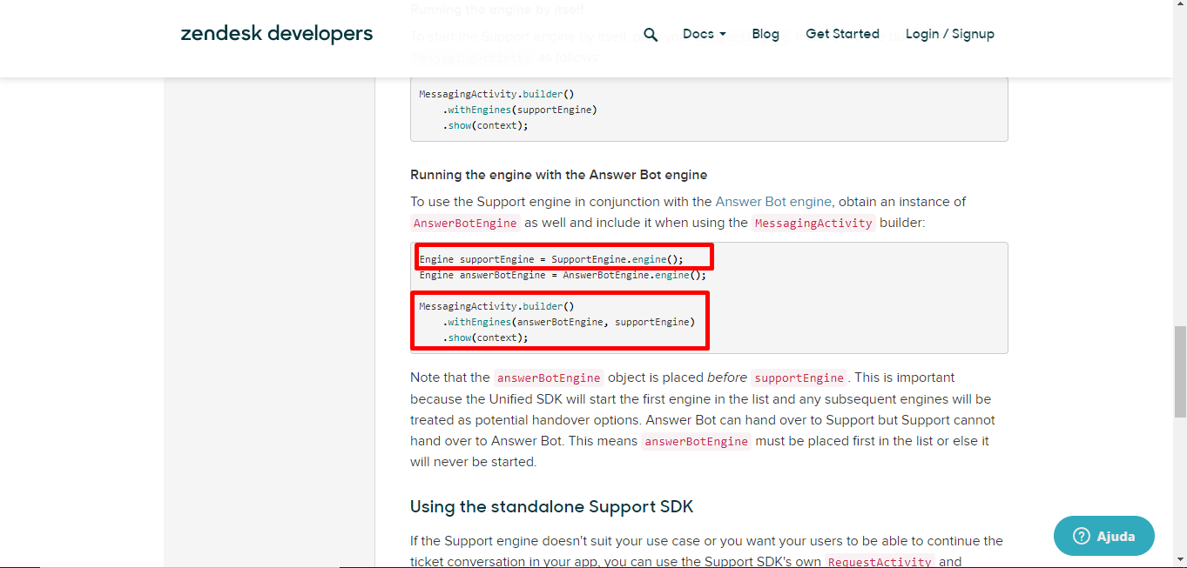The height and width of the screenshot is (568, 1187).
Task: Open the Ajuda help widget
Action: (x=1103, y=536)
